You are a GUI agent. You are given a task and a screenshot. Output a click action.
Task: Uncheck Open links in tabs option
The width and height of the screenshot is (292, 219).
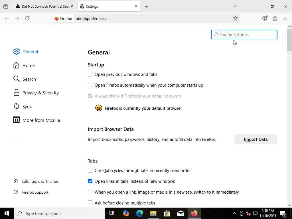(90, 181)
